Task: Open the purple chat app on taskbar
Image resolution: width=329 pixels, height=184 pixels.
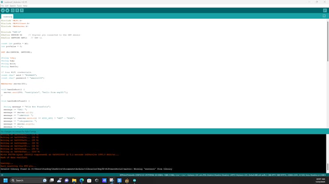Action: click(x=67, y=180)
